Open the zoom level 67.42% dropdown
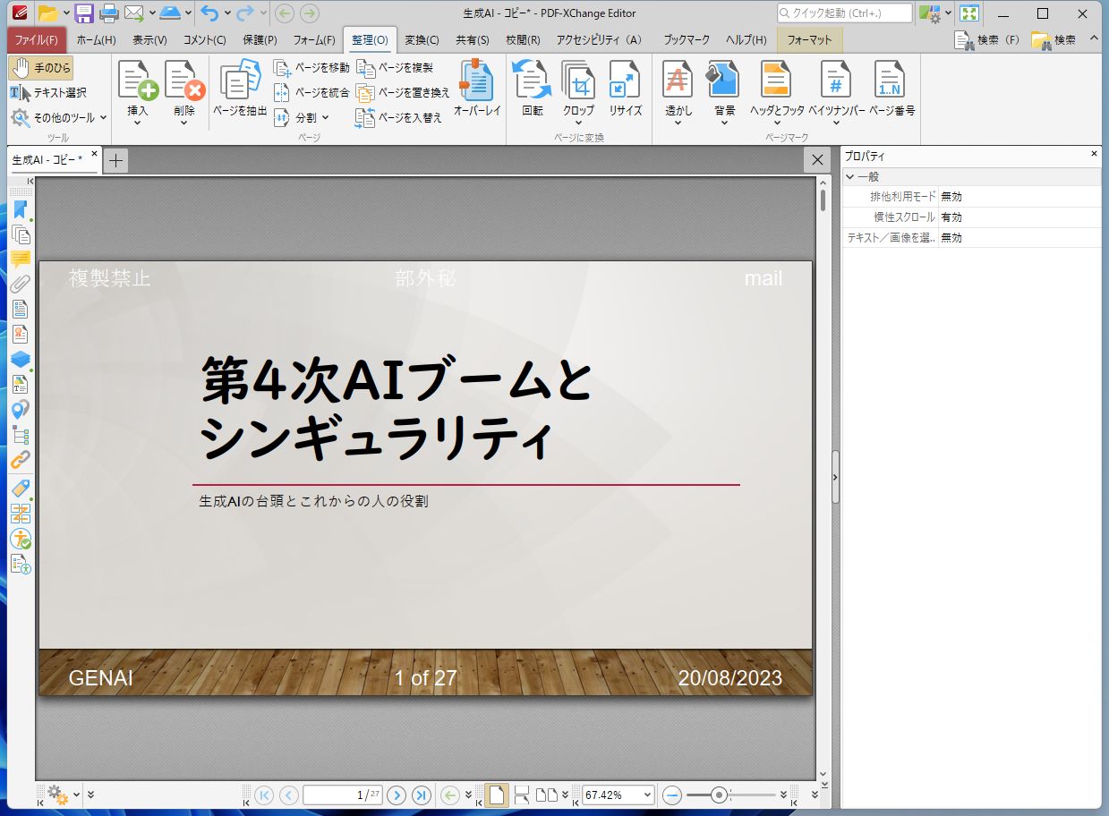The height and width of the screenshot is (816, 1109). (x=645, y=795)
